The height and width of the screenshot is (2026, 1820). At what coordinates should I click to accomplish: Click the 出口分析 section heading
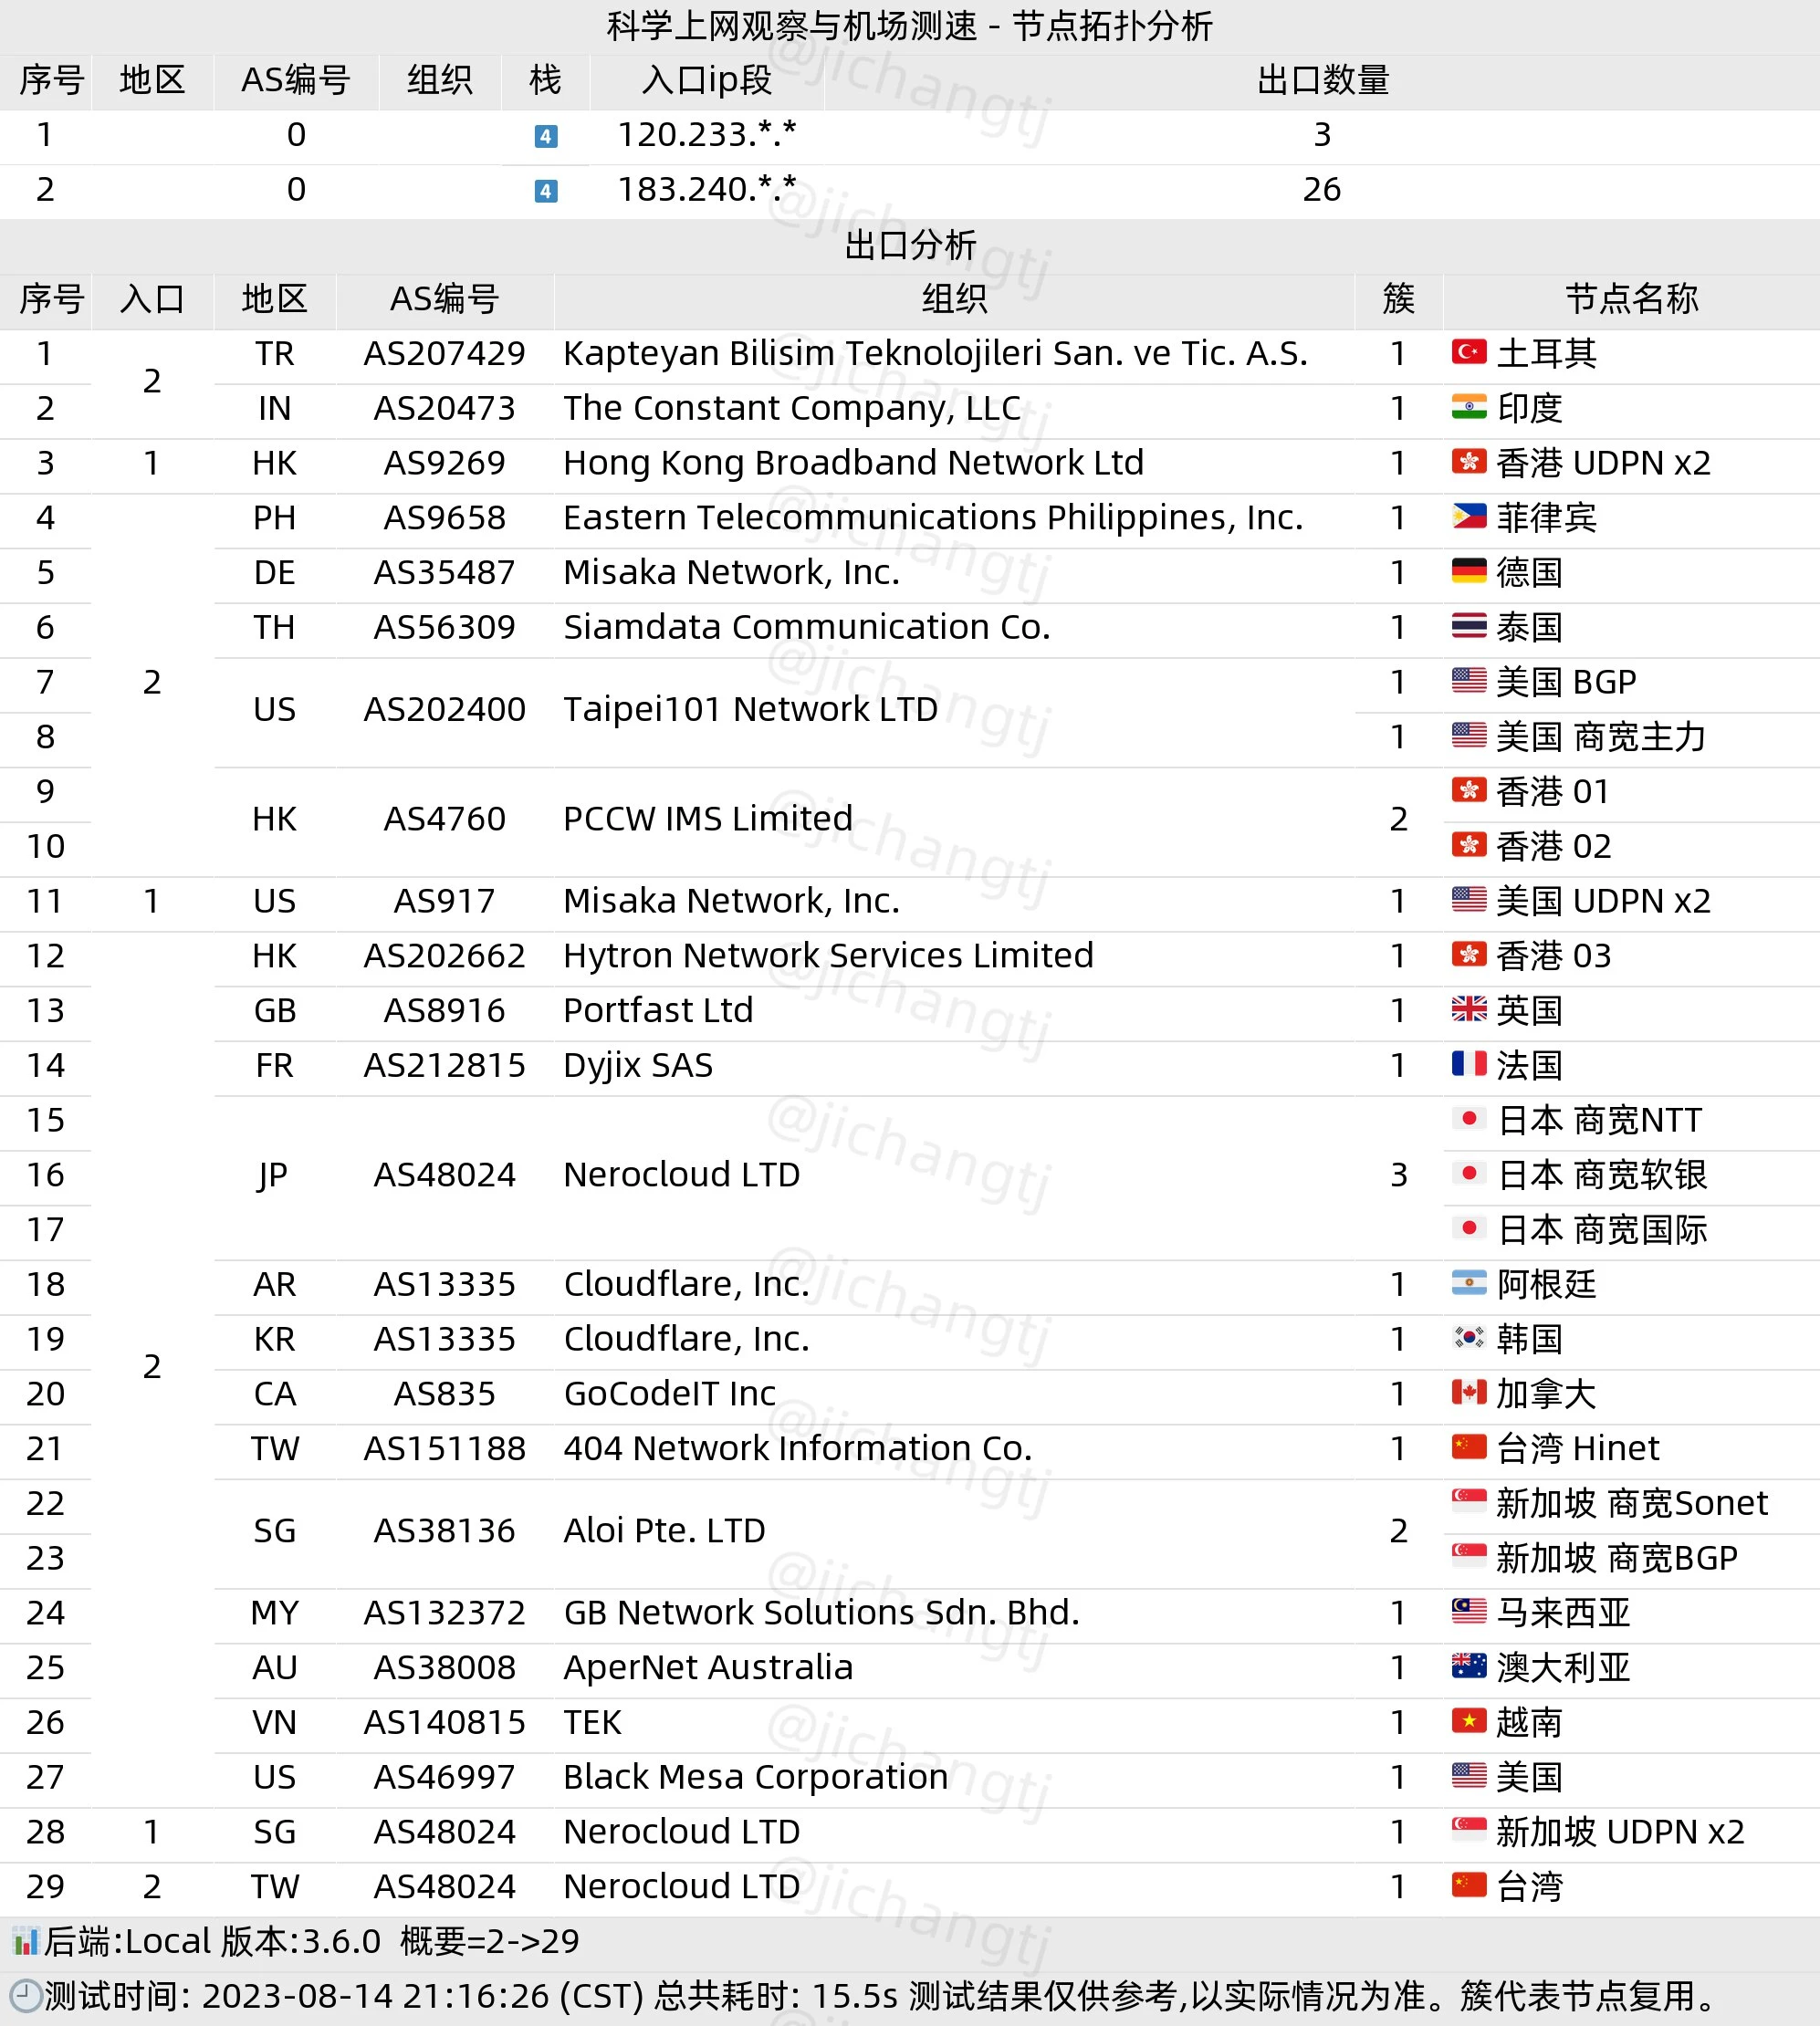pos(910,244)
